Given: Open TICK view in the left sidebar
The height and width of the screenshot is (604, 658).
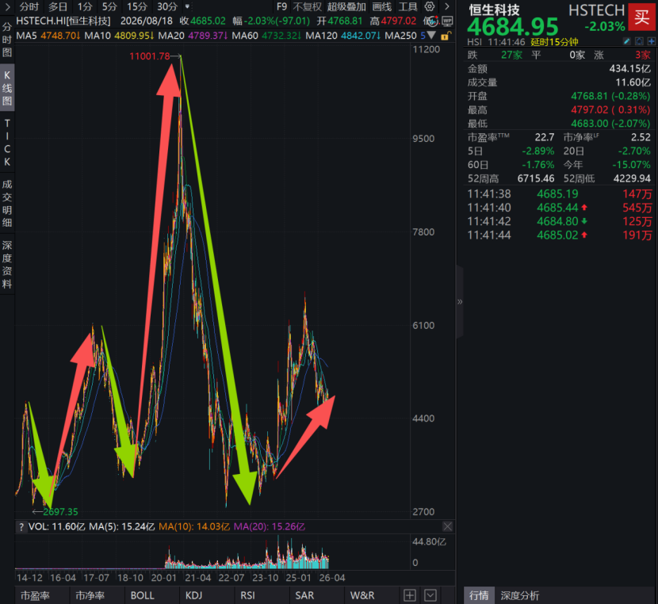Looking at the screenshot, I should point(7,142).
